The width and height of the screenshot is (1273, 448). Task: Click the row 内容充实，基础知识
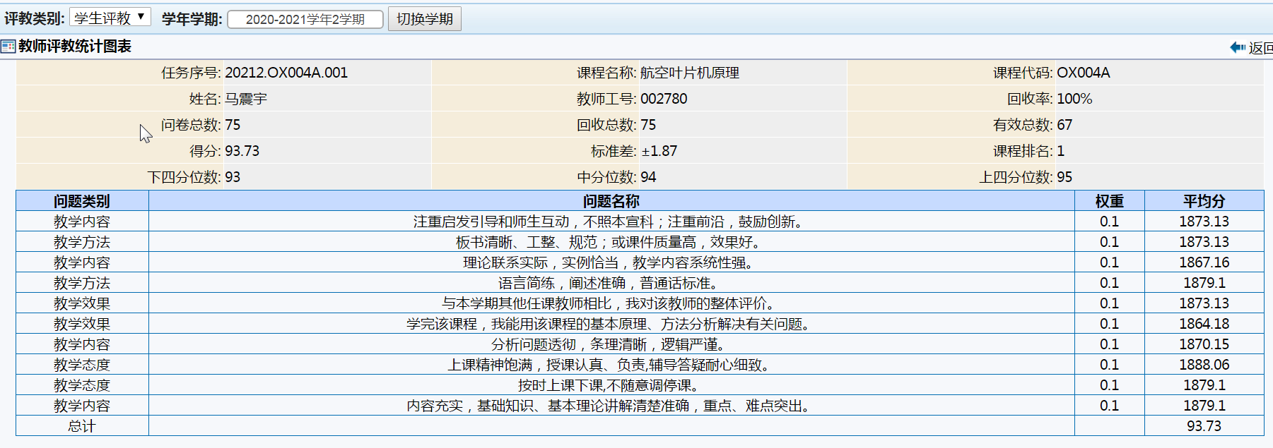pyautogui.click(x=640, y=406)
